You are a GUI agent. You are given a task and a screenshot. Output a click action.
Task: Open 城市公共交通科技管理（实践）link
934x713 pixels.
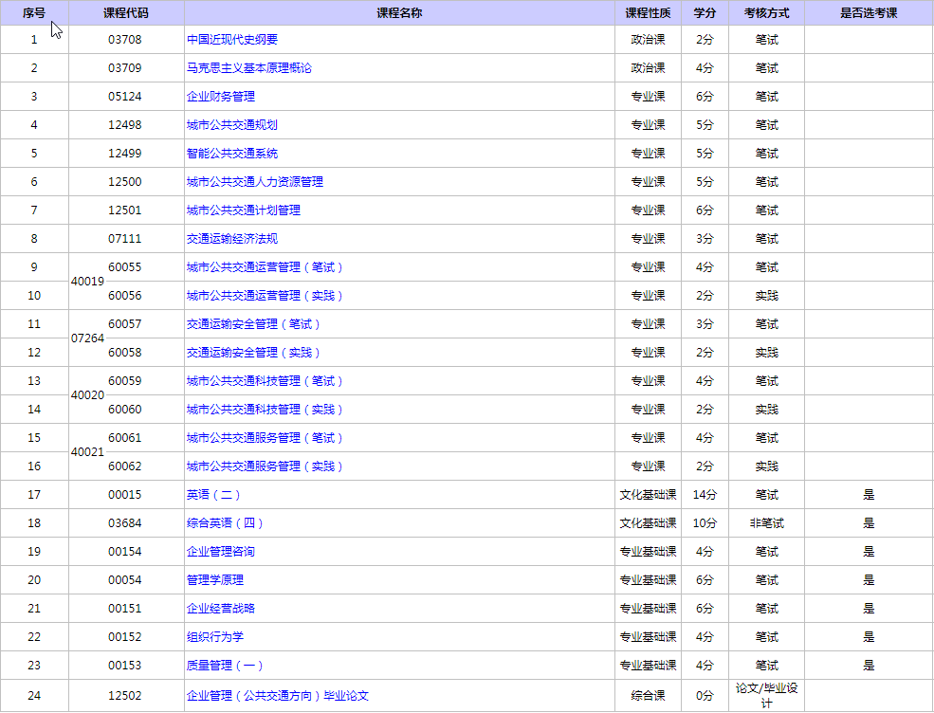[x=266, y=410]
